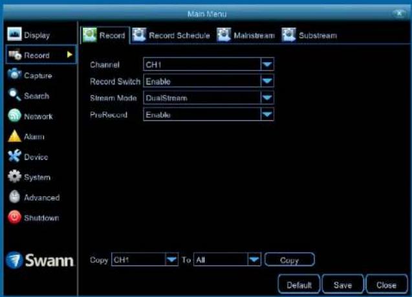
Task: Click the Search magnifier icon
Action: [x=14, y=95]
